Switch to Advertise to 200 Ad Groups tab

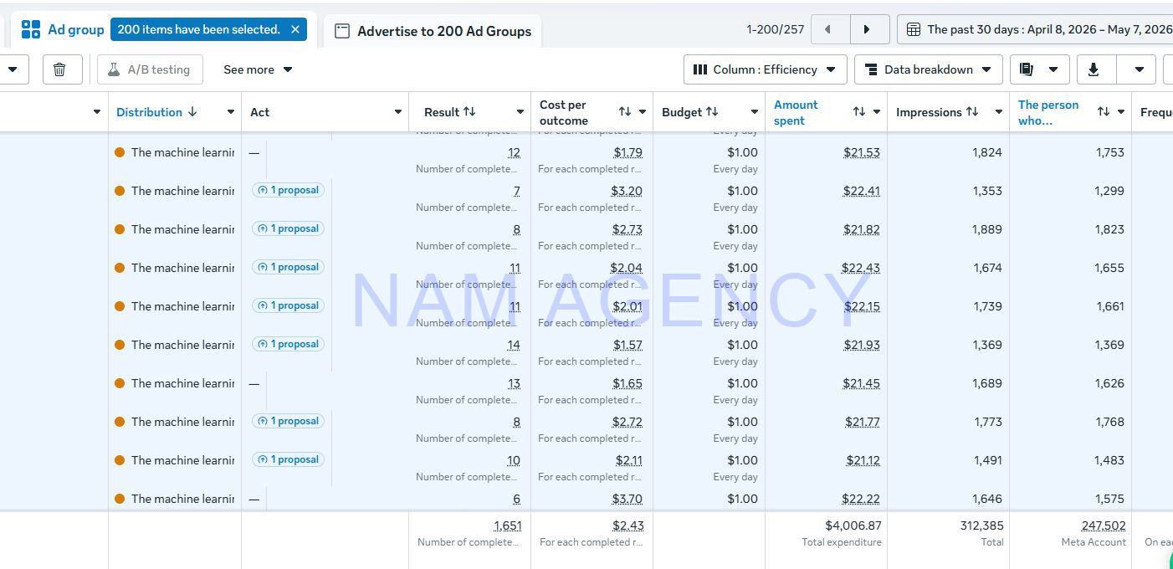pyautogui.click(x=433, y=31)
